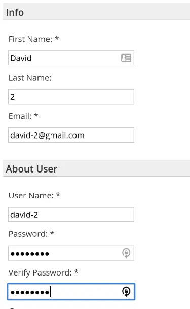Click the Last Name input box

[x=71, y=96]
